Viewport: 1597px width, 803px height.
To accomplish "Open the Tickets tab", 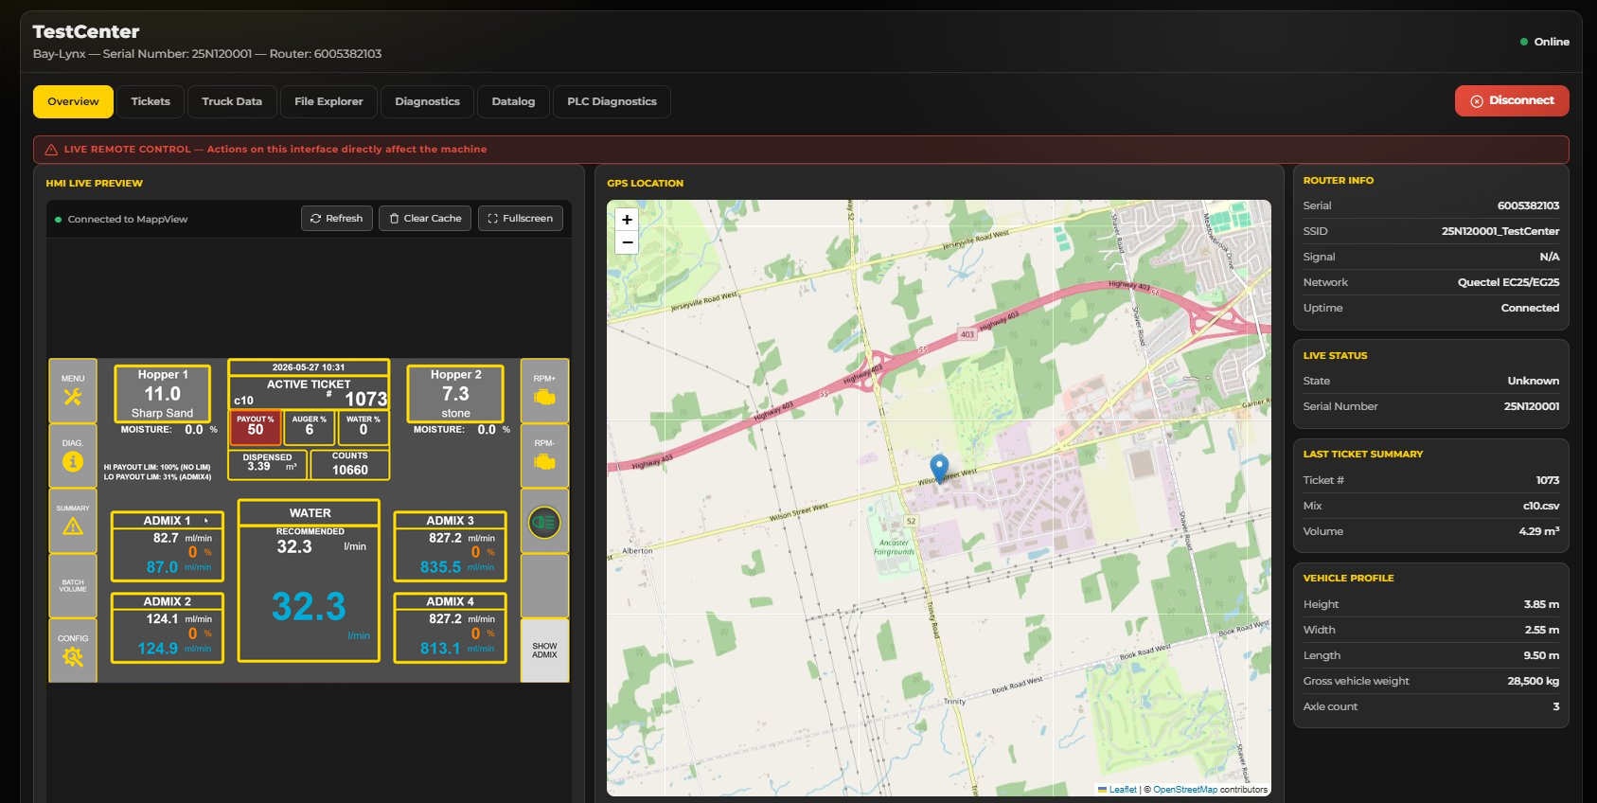I will [151, 101].
